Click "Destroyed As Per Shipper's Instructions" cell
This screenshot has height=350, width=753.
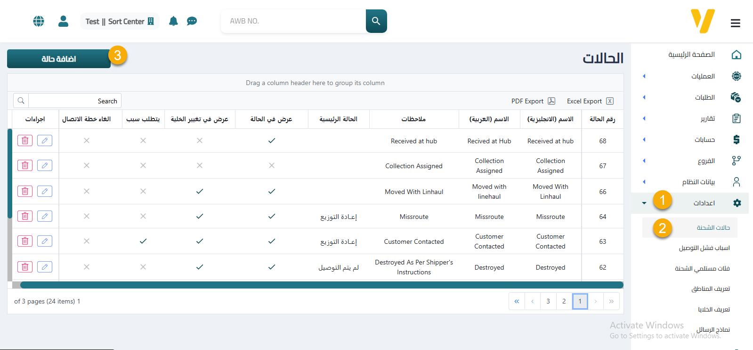click(x=414, y=267)
